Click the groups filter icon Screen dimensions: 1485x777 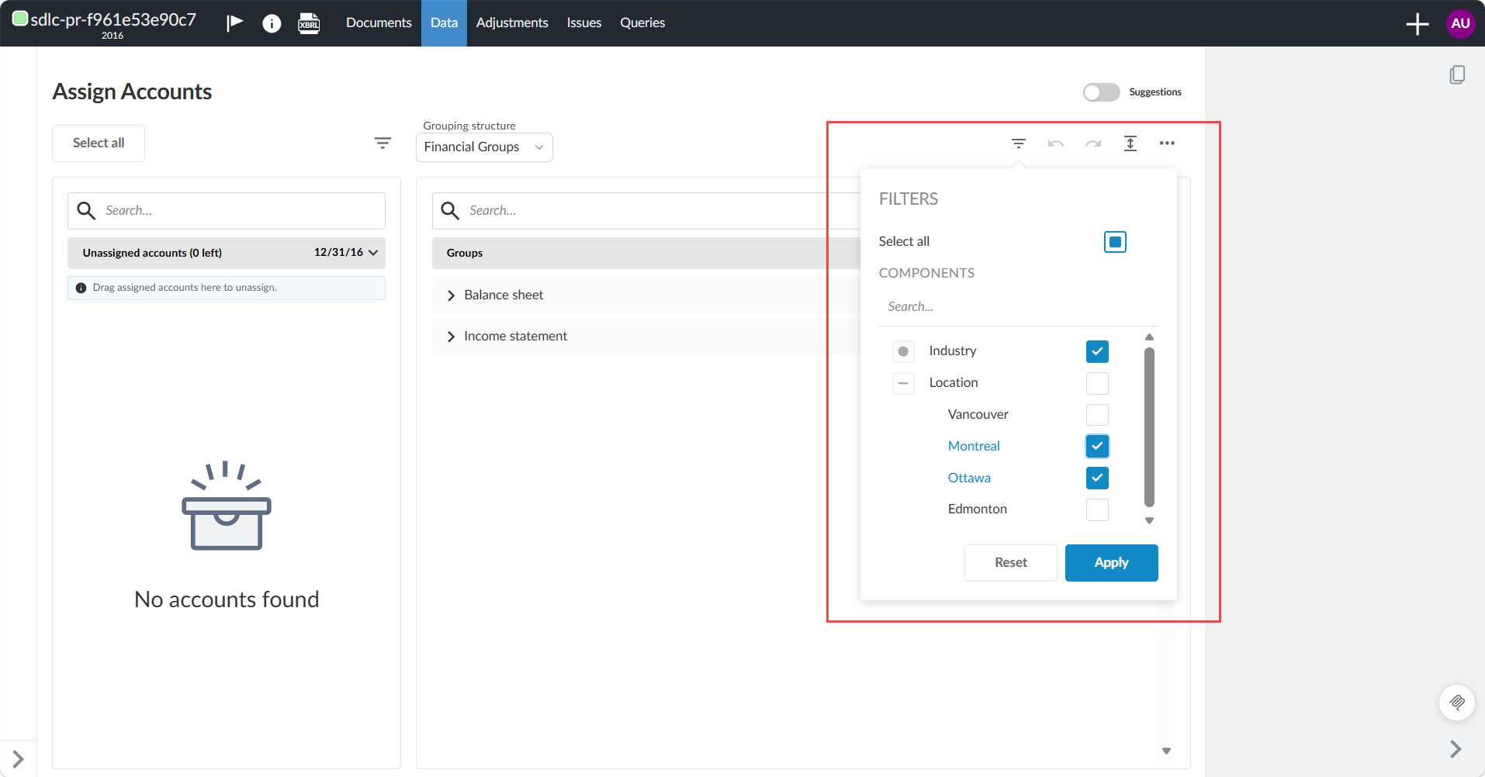1018,143
